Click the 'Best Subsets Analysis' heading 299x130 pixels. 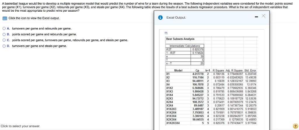(180, 39)
